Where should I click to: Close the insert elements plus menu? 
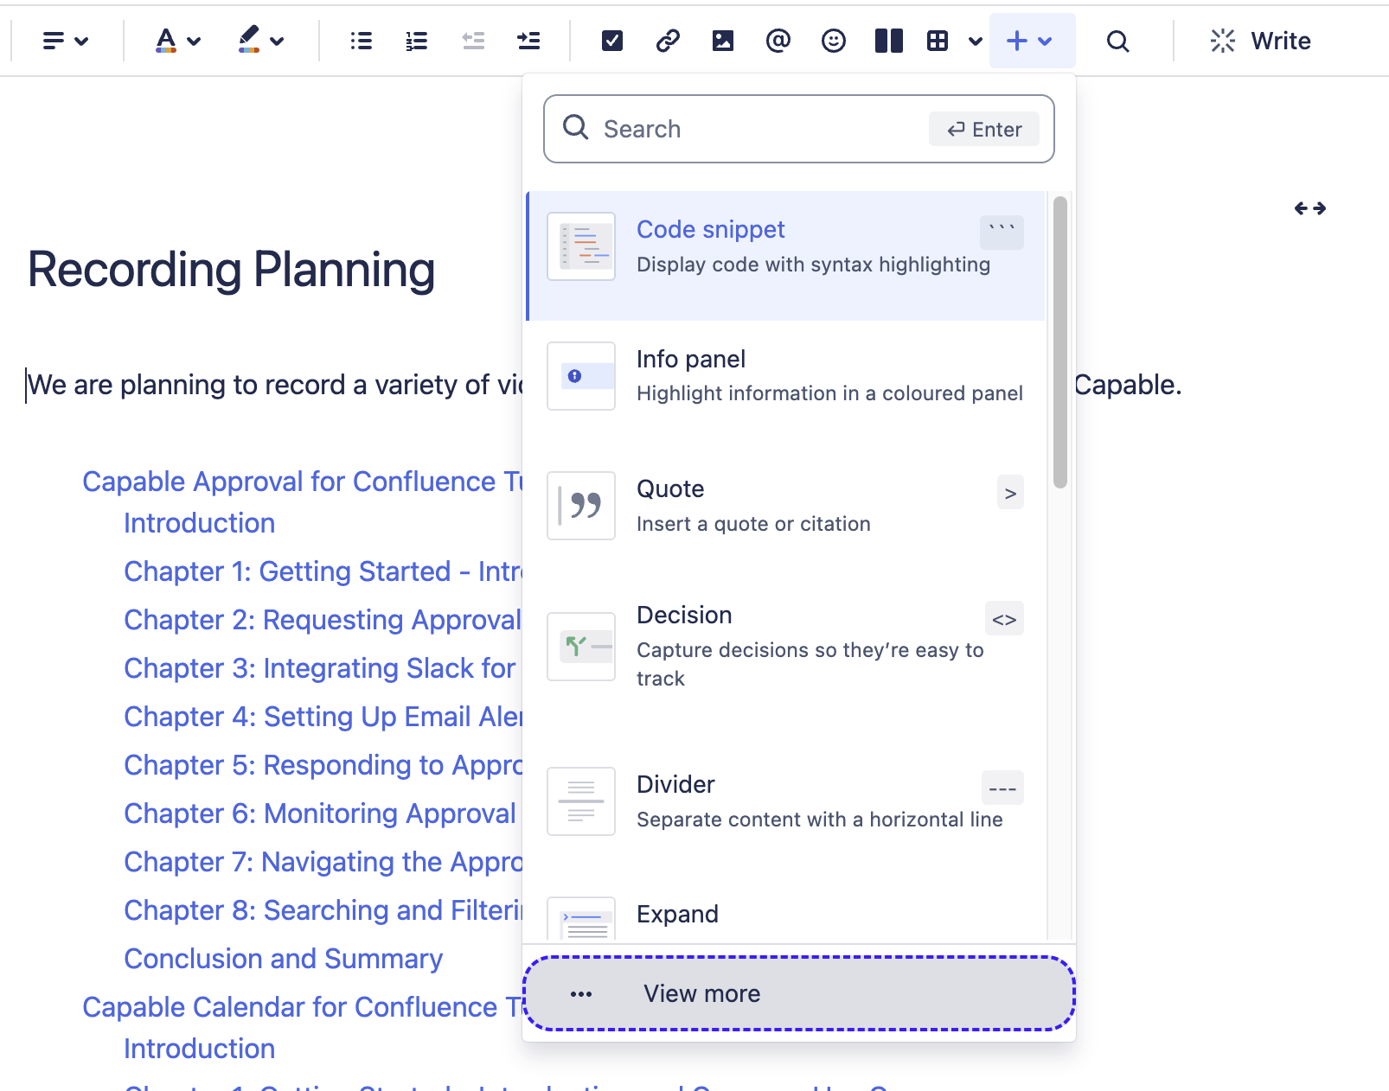[1031, 41]
